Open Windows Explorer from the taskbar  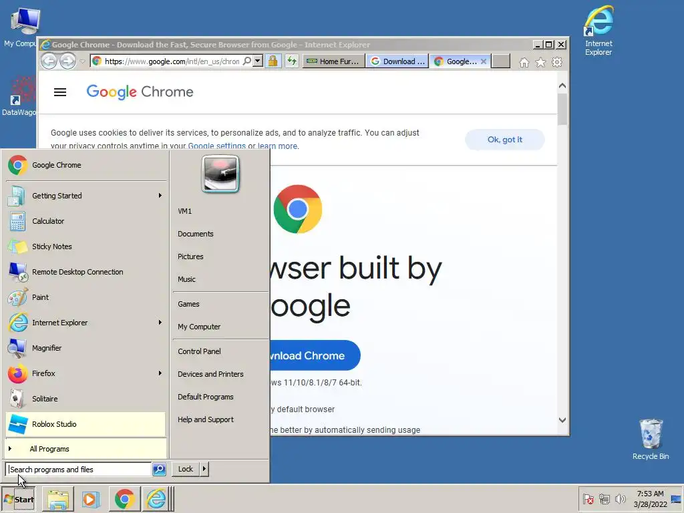point(58,500)
